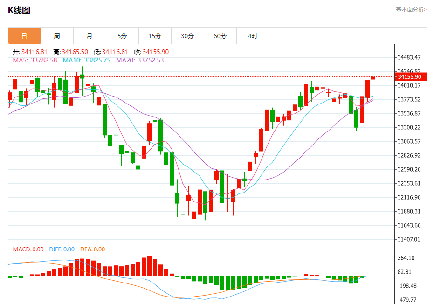Click the 32590.26 axis price label

[409, 169]
